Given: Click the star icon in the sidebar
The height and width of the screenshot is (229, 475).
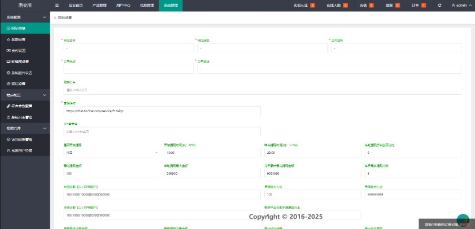Looking at the screenshot, I should click(x=8, y=39).
